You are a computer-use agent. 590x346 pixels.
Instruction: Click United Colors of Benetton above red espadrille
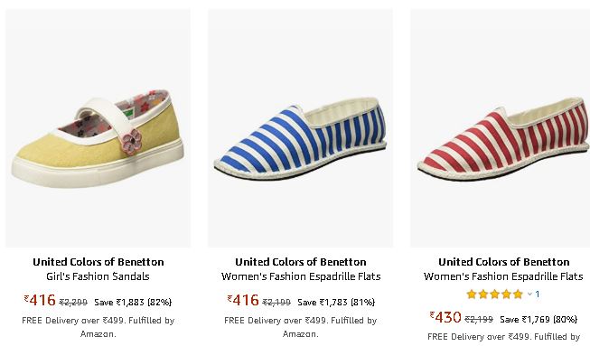[504, 262]
